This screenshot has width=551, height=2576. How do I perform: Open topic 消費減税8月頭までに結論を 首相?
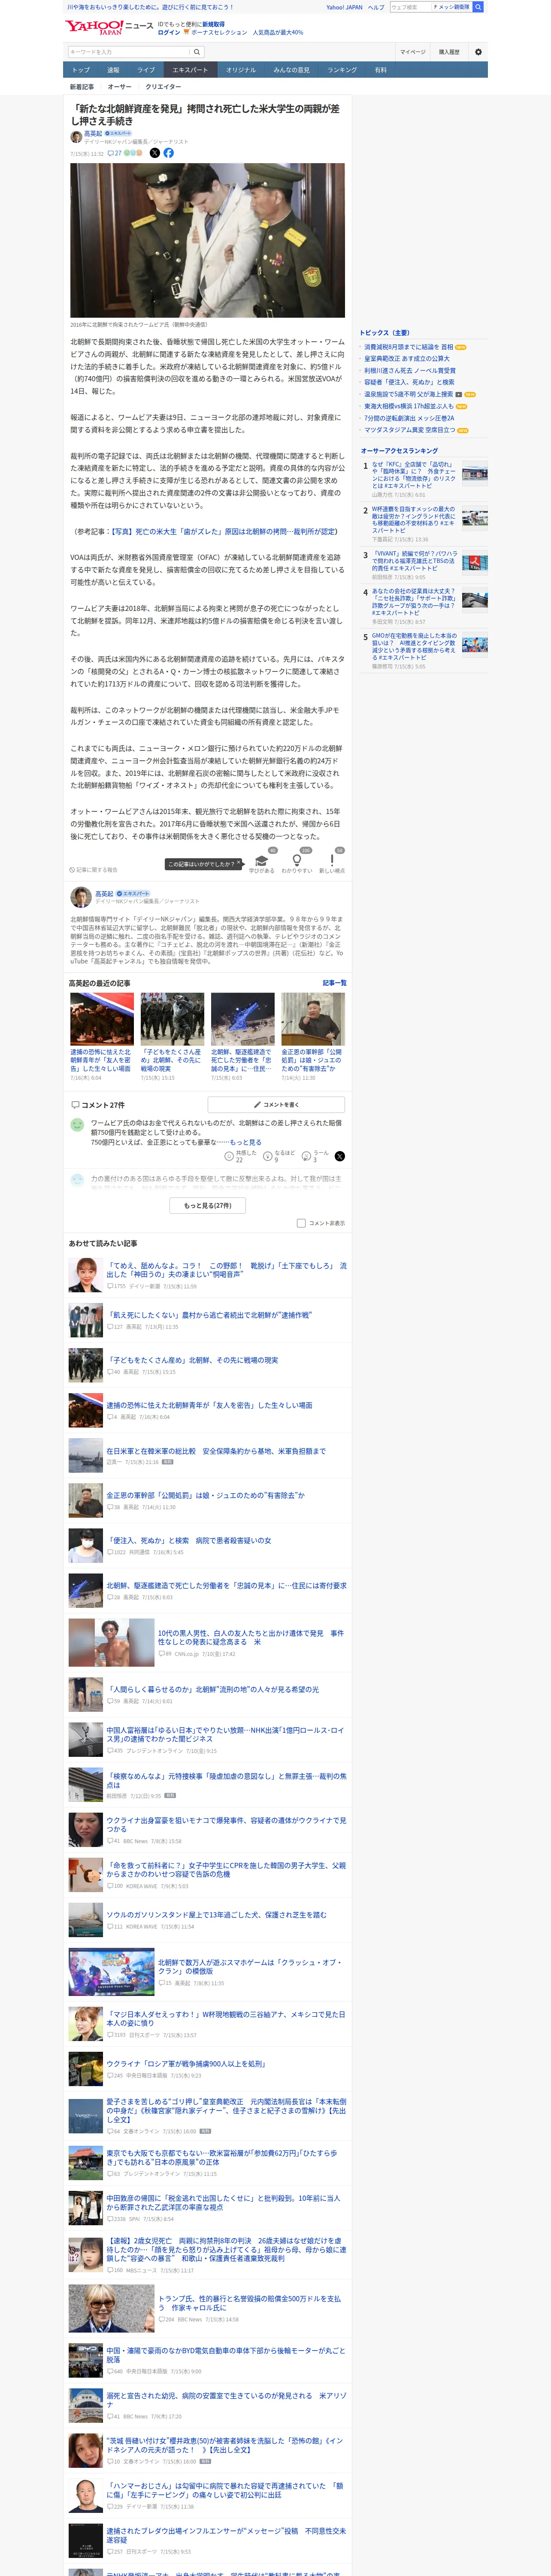pyautogui.click(x=408, y=347)
